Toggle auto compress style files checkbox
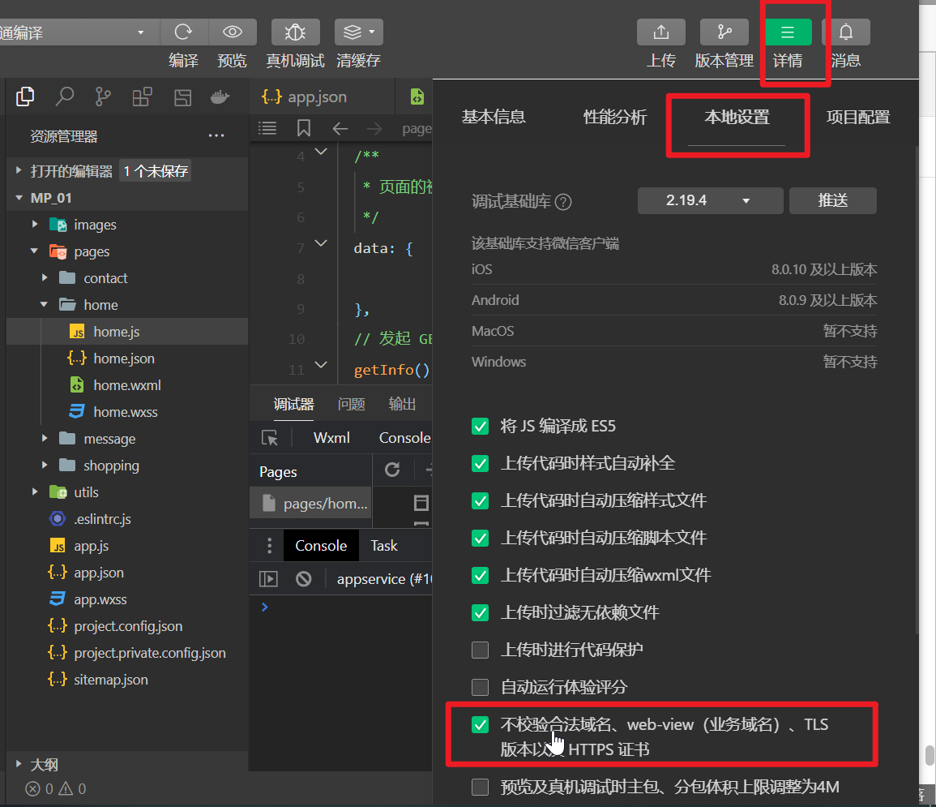Image resolution: width=936 pixels, height=807 pixels. (480, 500)
